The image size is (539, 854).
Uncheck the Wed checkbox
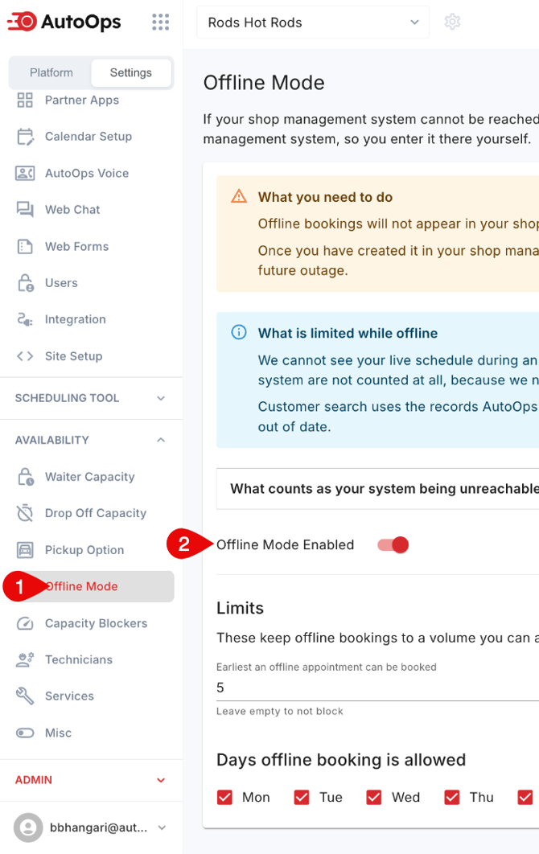(374, 798)
